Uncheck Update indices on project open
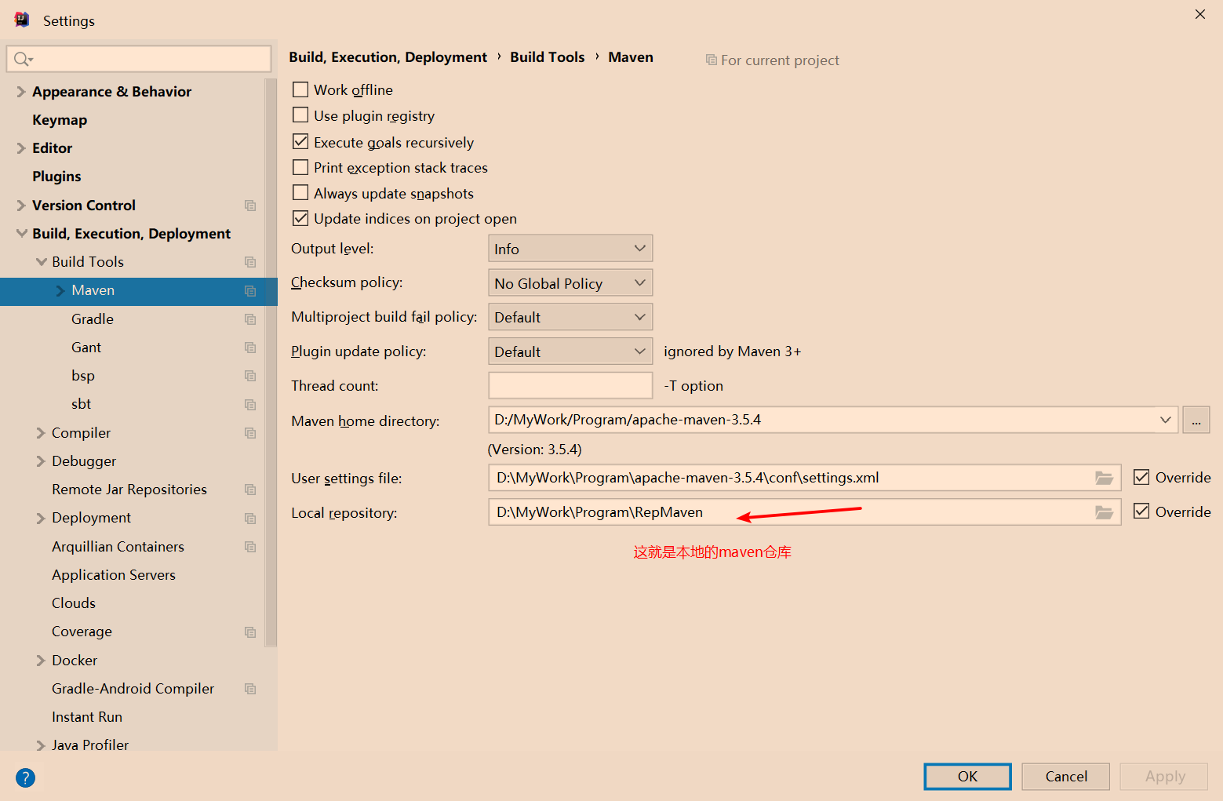 300,218
